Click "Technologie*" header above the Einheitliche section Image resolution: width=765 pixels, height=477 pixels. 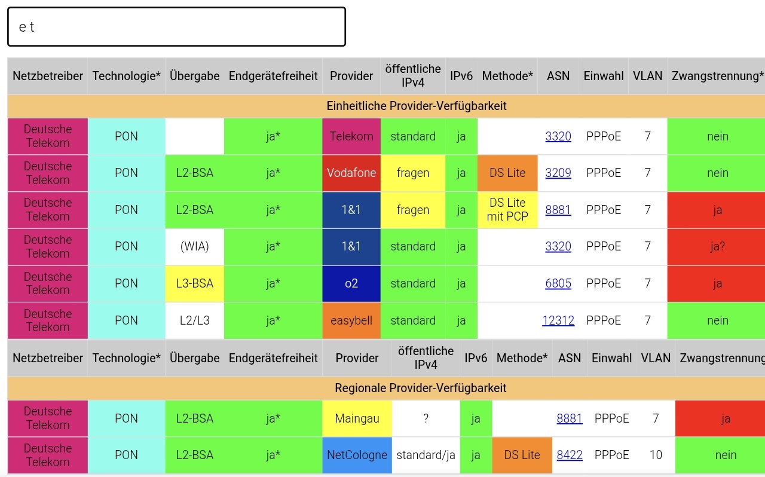[x=126, y=76]
